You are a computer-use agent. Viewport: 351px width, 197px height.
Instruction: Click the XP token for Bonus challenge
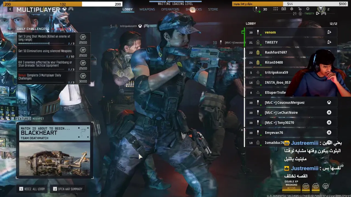(x=83, y=76)
